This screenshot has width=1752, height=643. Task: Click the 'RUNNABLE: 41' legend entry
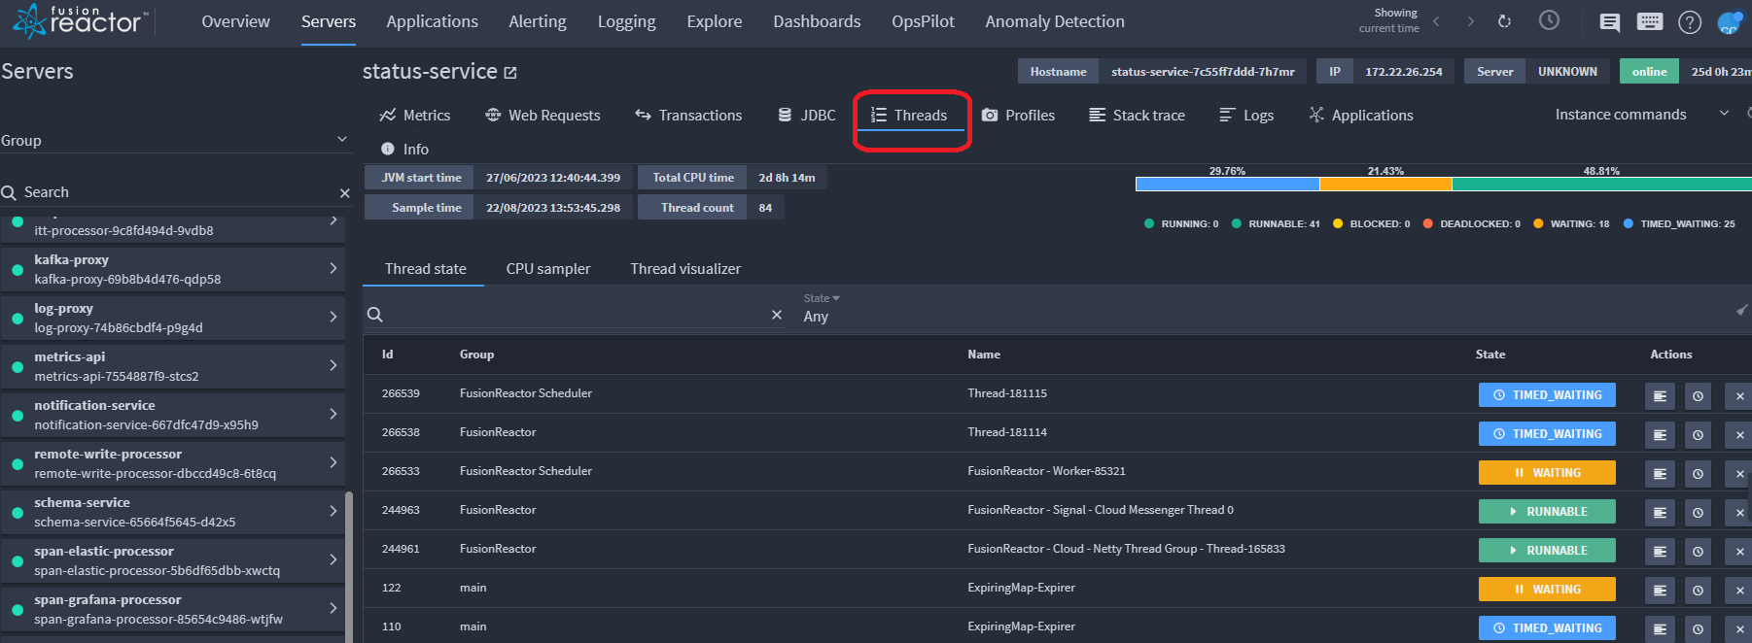(x=1276, y=224)
